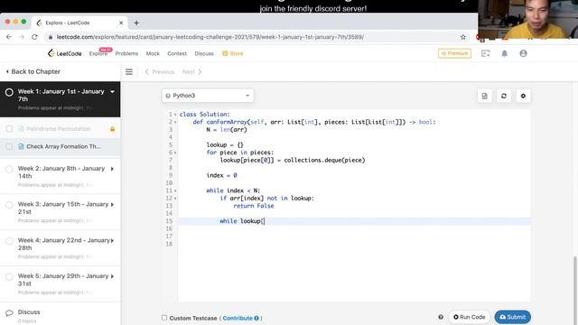Open the Mock nav item
This screenshot has height=325, width=578.
click(153, 53)
